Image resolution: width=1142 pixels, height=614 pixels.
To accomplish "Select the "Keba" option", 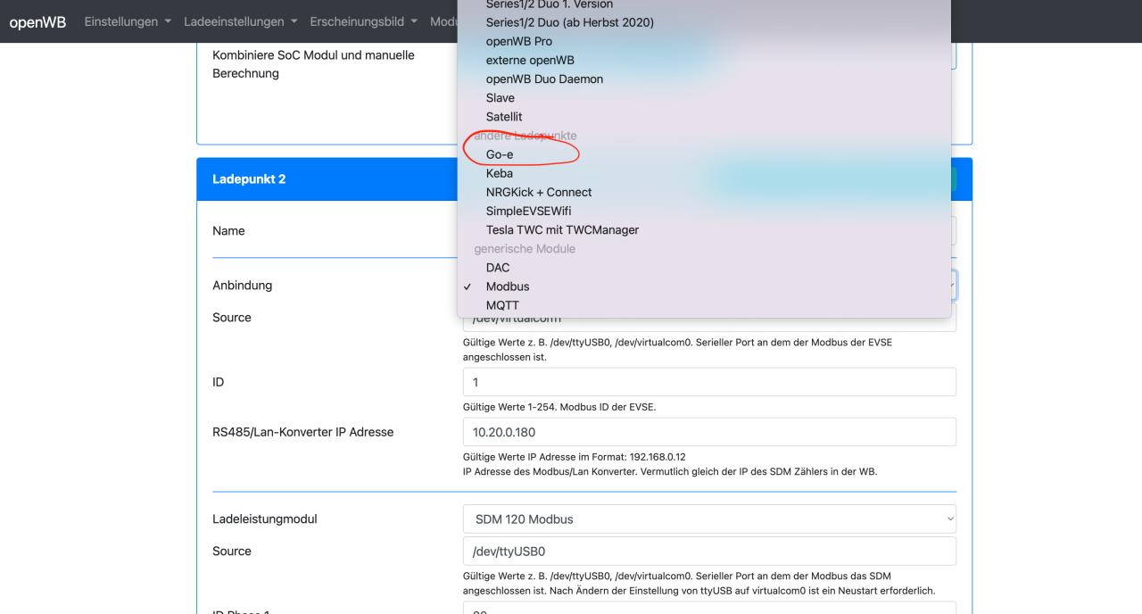I will tap(704, 173).
